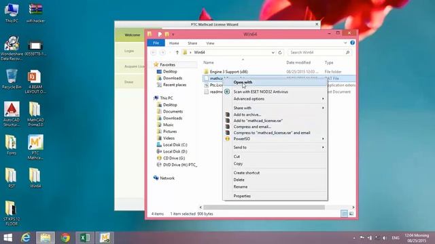The width and height of the screenshot is (435, 244).
Task: Switch to large icons view layout
Action: 351,213
